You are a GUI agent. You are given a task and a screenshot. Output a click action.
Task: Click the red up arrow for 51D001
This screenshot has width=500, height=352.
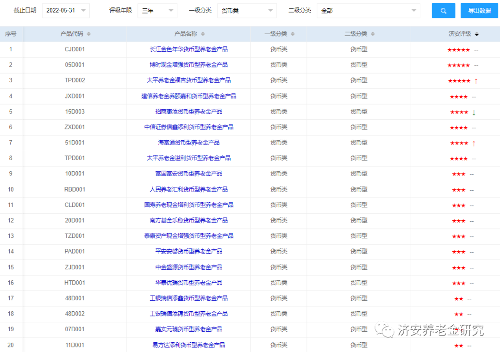(x=474, y=143)
